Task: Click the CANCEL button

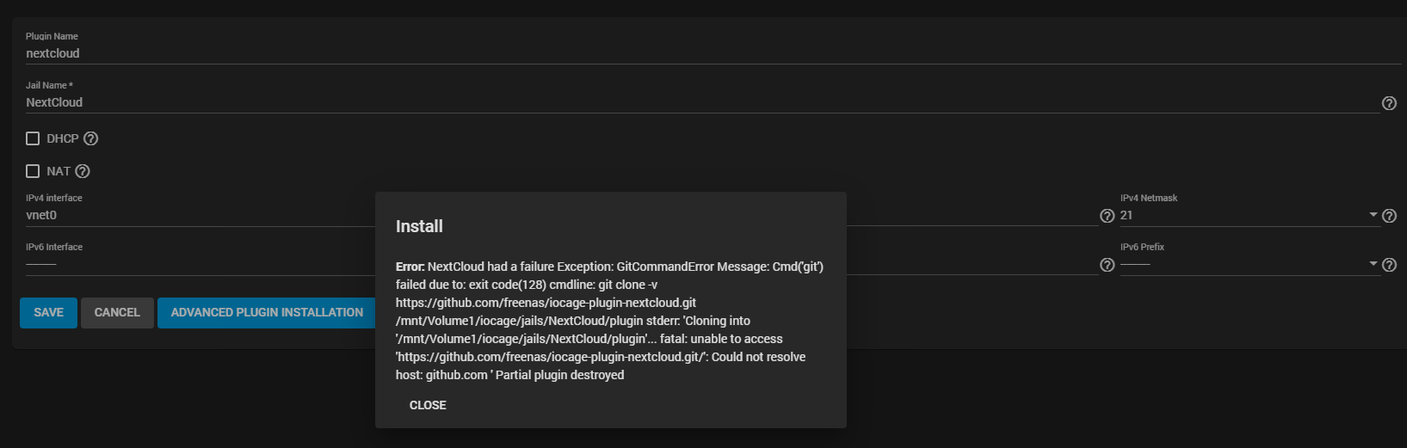Action: tap(117, 313)
